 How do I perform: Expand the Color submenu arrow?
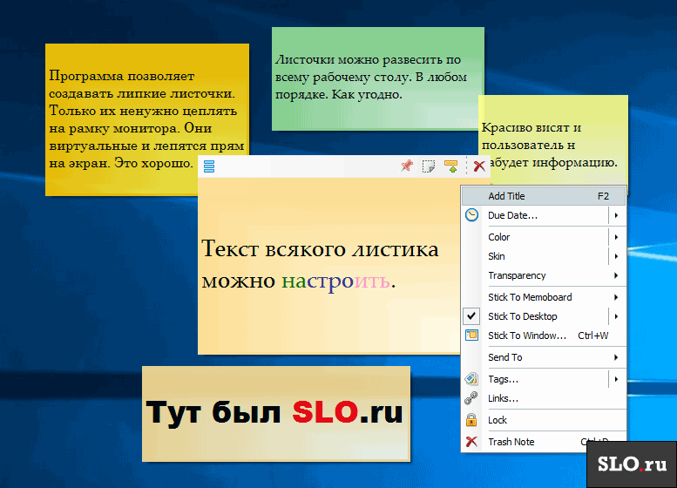(617, 237)
